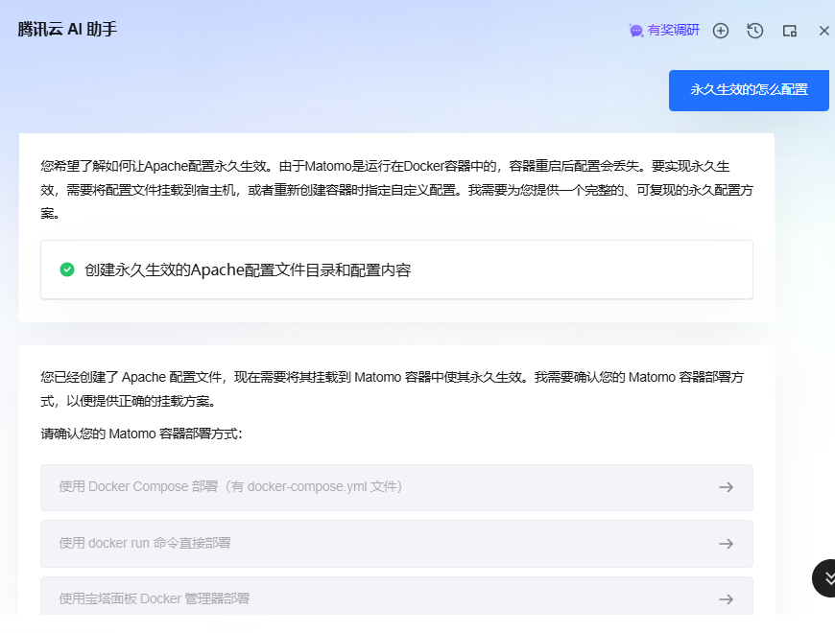Image resolution: width=835 pixels, height=633 pixels.
Task: Click the green checkmark status icon
Action: pyautogui.click(x=67, y=270)
